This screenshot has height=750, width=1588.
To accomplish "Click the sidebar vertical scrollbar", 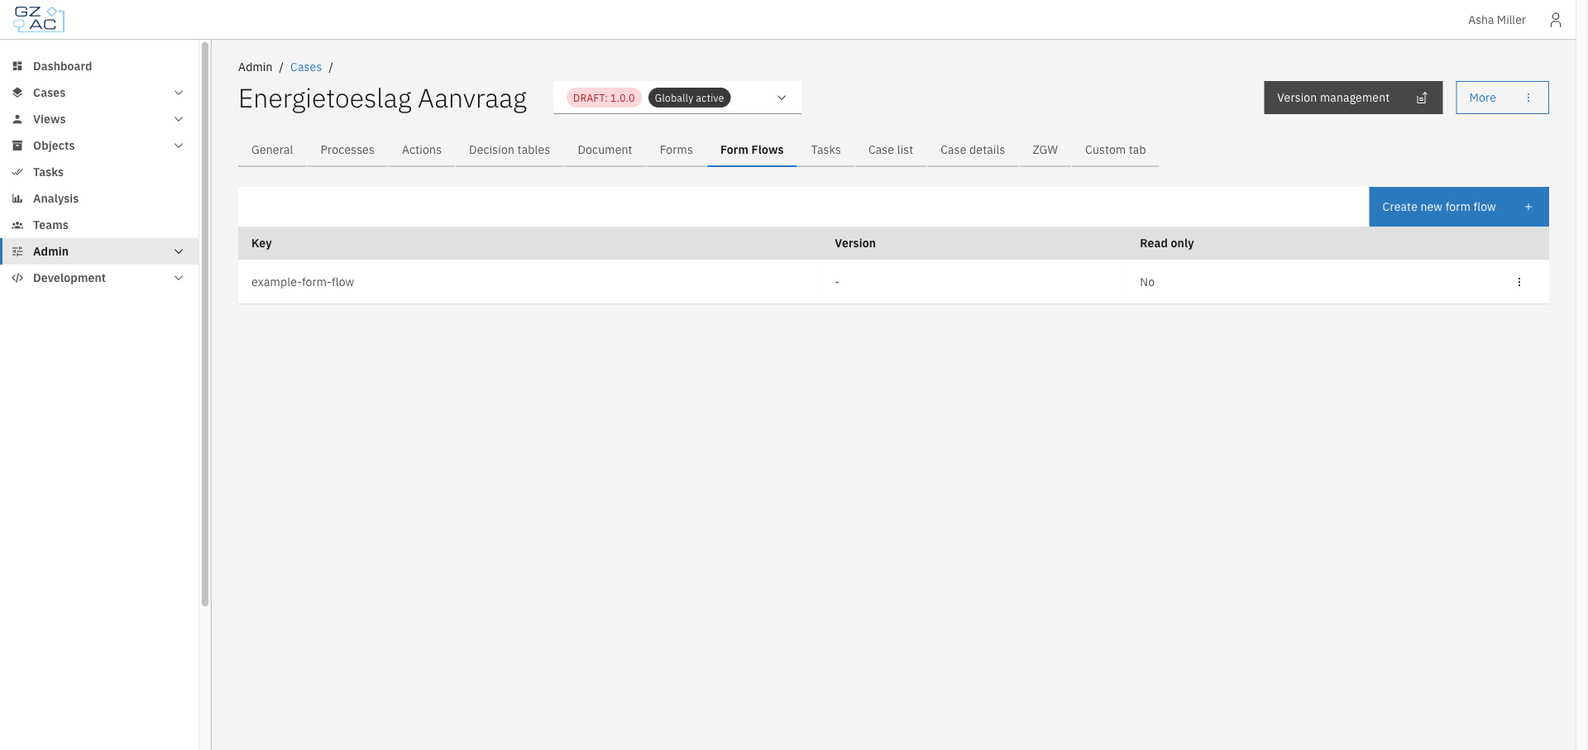I will click(x=205, y=324).
